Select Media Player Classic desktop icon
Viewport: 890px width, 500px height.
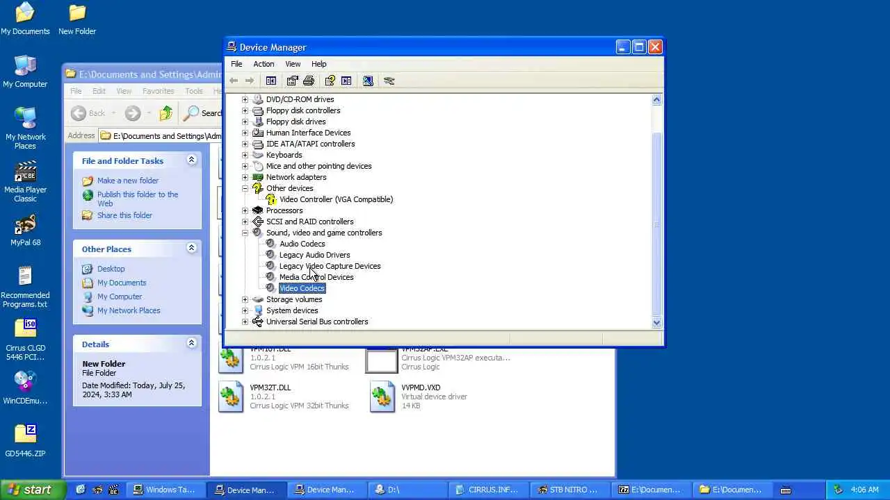click(x=25, y=182)
